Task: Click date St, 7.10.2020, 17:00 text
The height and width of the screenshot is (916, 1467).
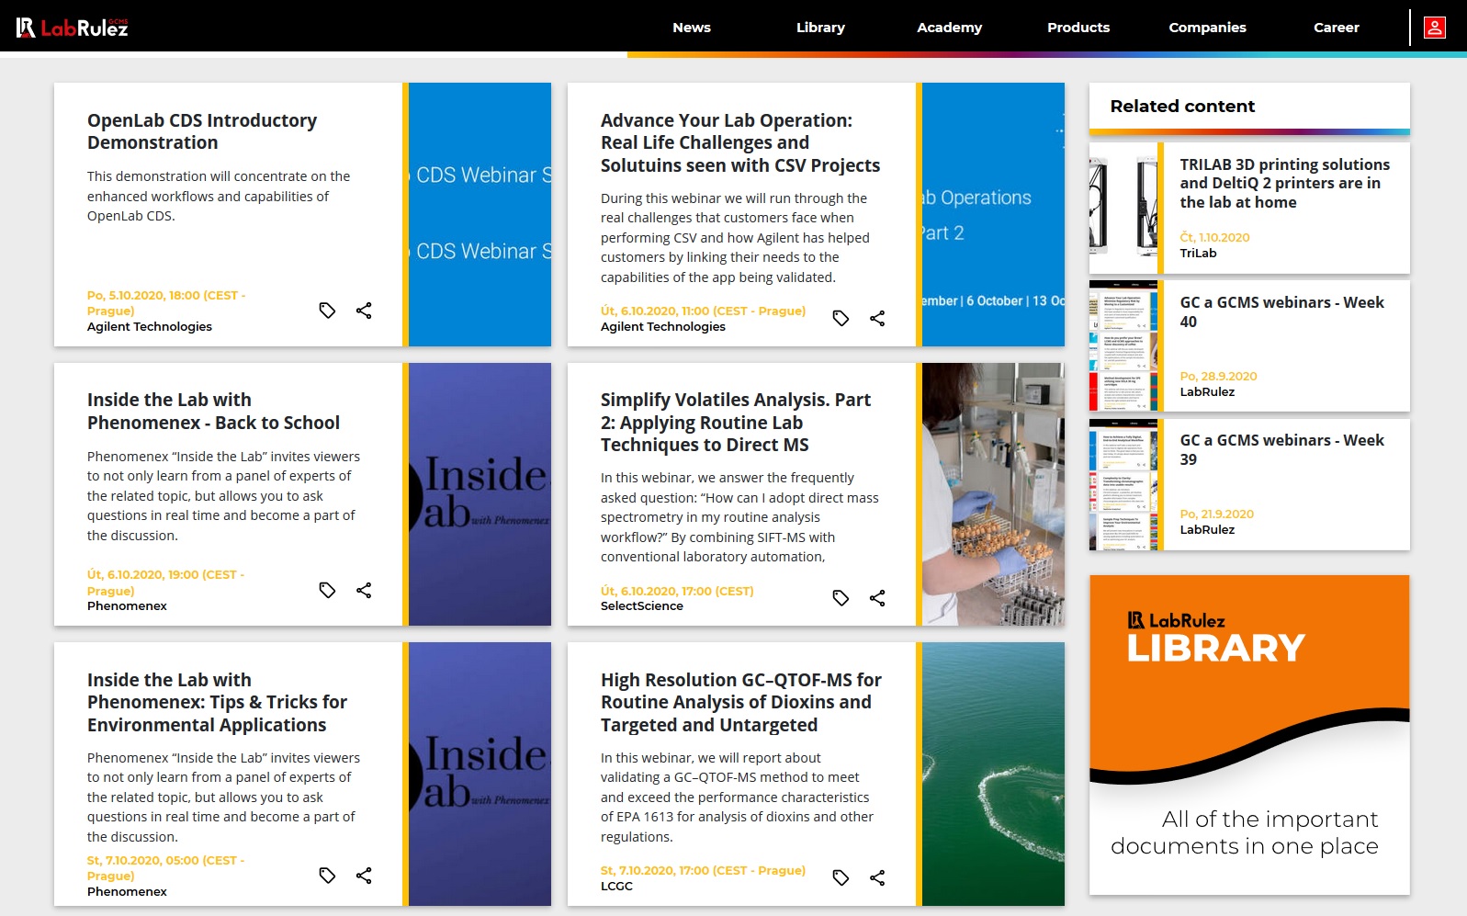Action: tap(703, 870)
